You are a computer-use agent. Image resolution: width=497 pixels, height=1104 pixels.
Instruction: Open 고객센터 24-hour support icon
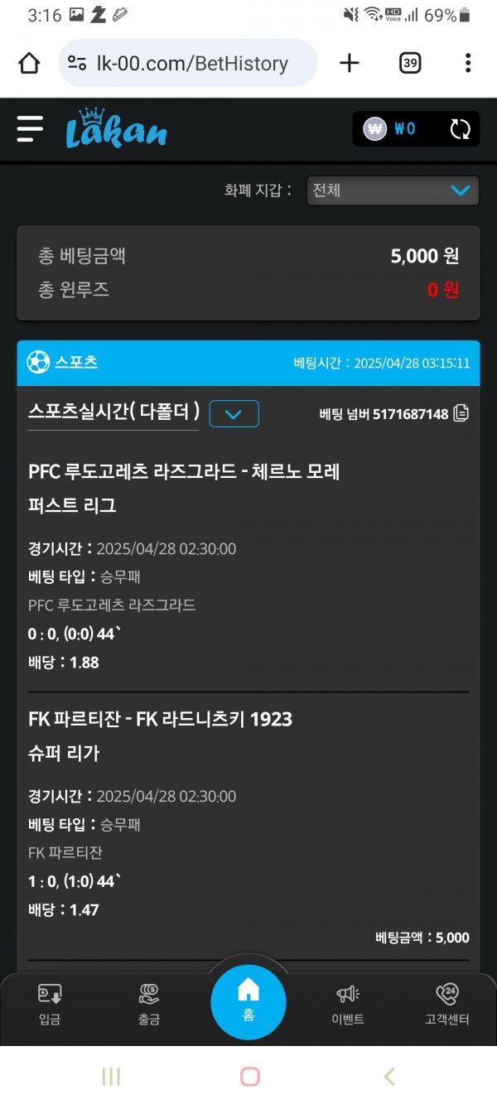(446, 1005)
